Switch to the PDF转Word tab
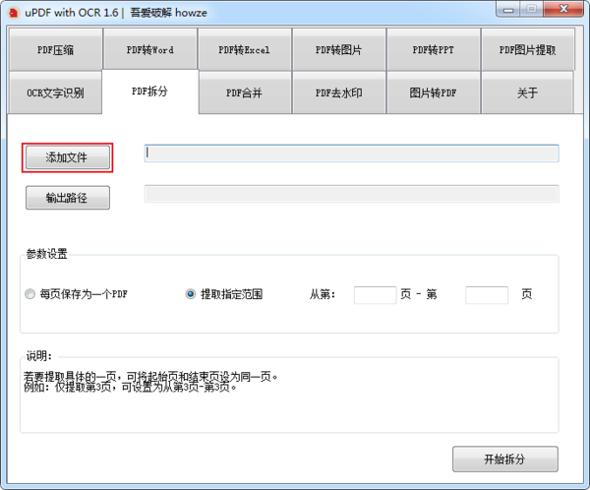This screenshot has width=590, height=490. [149, 49]
